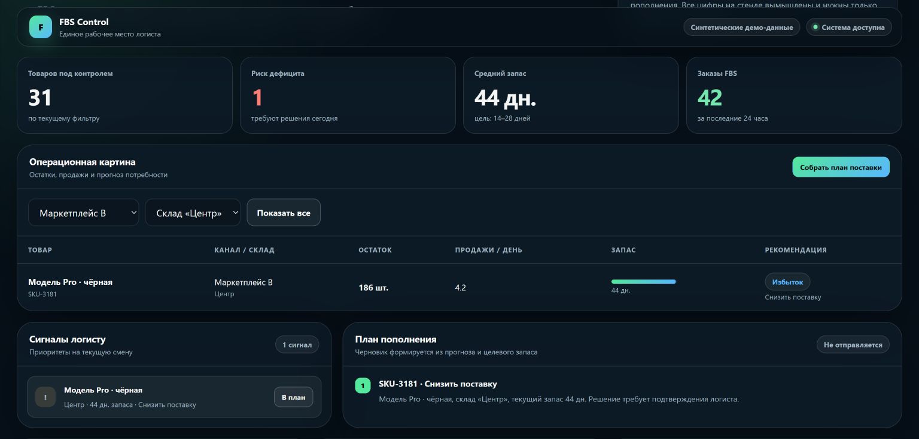Click the РЕКОМЕНДАЦИЯ column header
The image size is (919, 439).
point(796,250)
